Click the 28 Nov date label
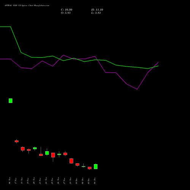The image size is (190, 190). [x=71, y=180]
